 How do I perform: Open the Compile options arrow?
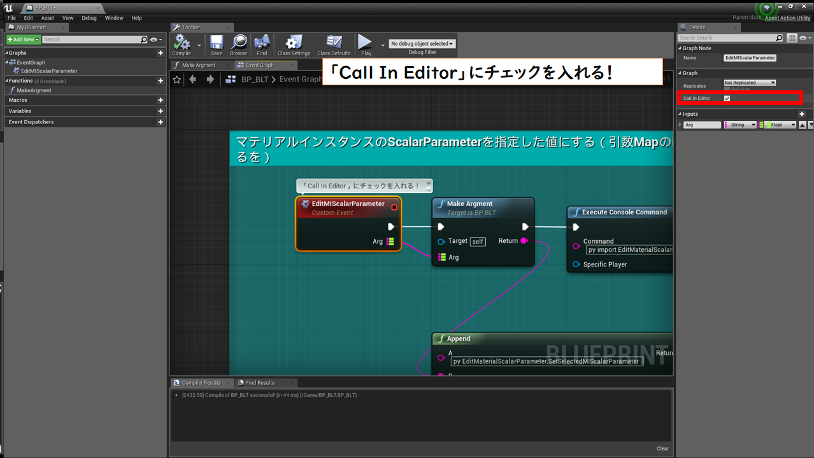[x=199, y=45]
